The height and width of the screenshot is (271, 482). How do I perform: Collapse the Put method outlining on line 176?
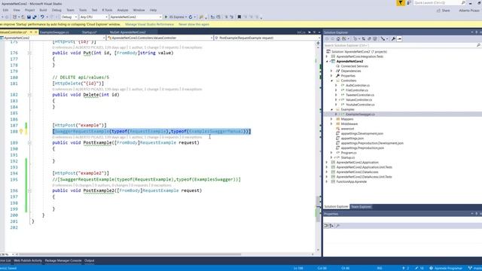coord(29,53)
